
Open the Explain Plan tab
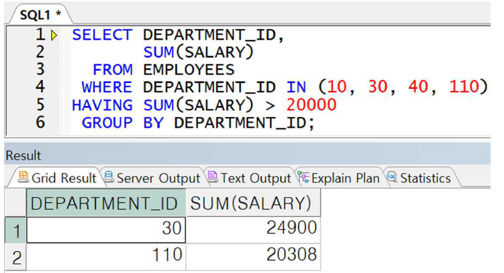[x=339, y=178]
